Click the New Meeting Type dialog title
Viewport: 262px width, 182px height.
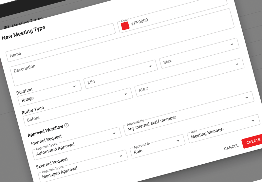(x=24, y=33)
